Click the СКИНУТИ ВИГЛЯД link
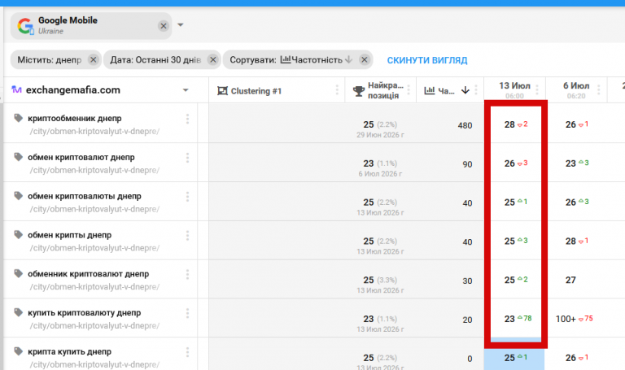Viewport: 625px width, 370px height. pos(427,60)
